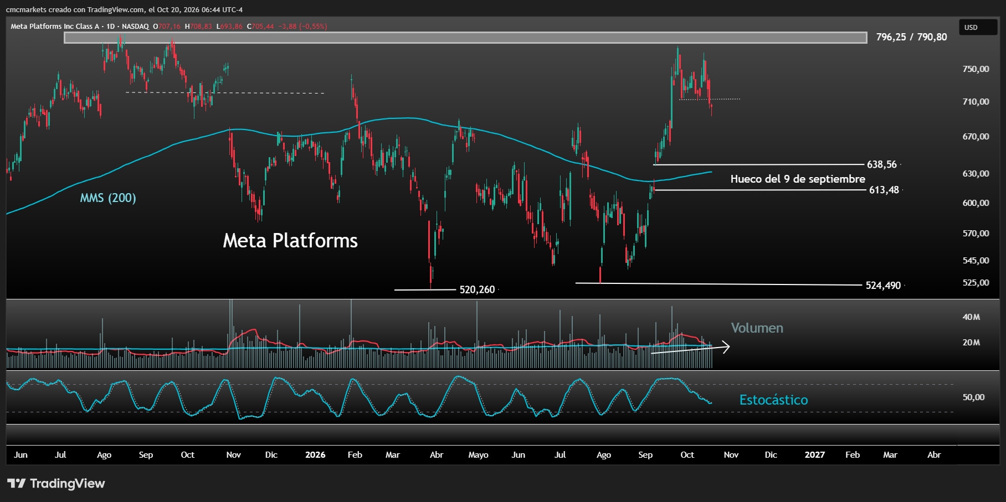
Task: Click the open price value O707,16
Action: 167,26
